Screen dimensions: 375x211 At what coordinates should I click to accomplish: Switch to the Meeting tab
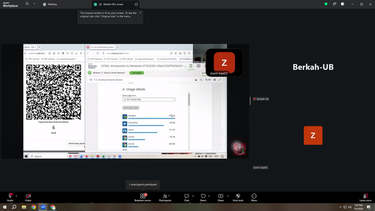[50, 4]
